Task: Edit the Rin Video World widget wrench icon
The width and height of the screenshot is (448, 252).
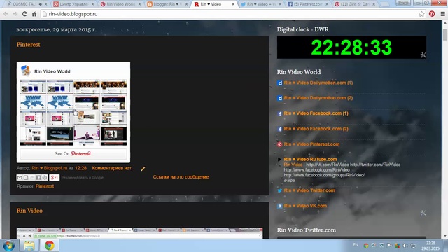Action: pos(423,213)
